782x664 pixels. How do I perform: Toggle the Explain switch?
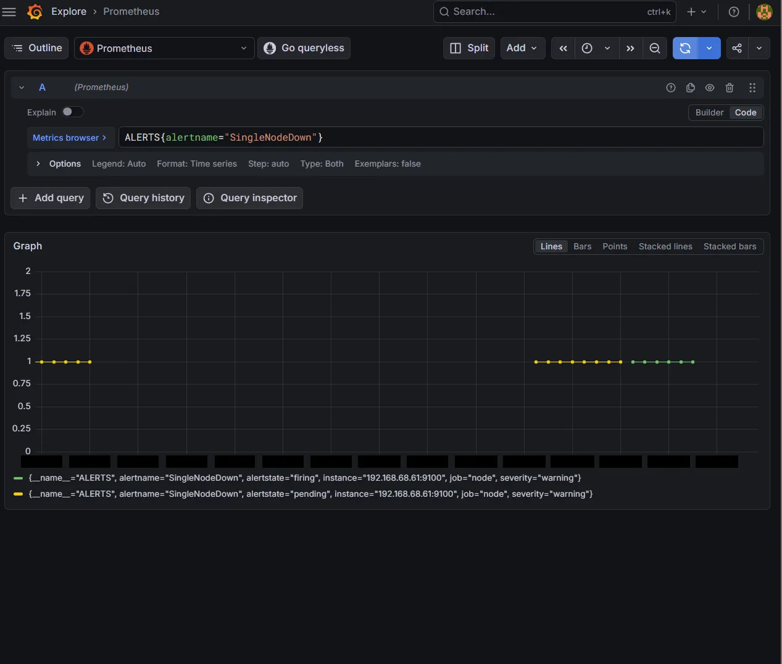click(x=72, y=112)
